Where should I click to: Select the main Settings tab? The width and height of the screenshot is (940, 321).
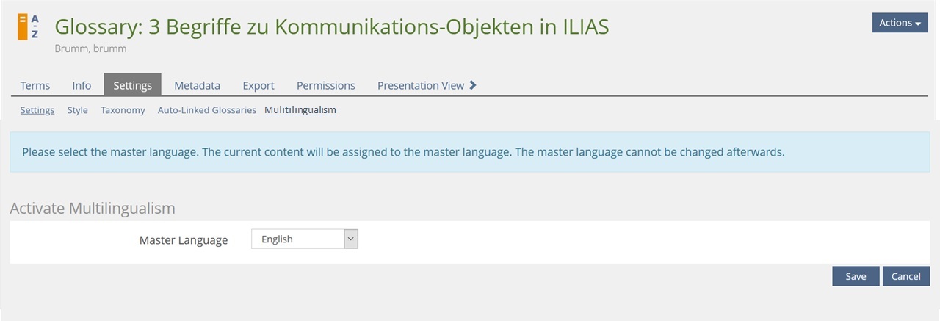[x=132, y=85]
